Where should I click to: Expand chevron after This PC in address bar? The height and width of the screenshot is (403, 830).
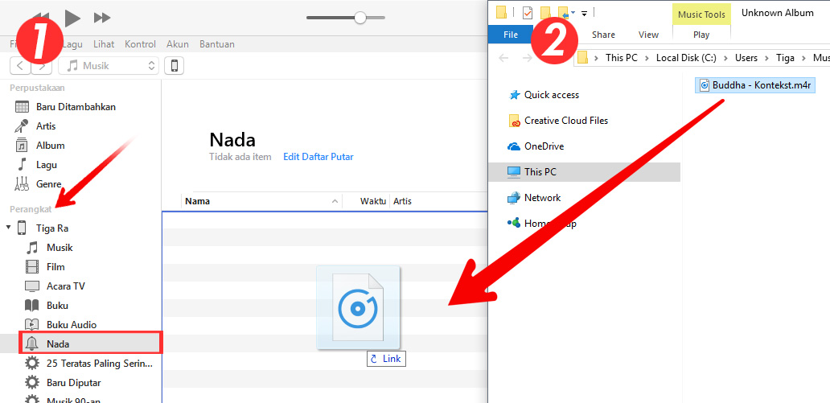pos(647,58)
